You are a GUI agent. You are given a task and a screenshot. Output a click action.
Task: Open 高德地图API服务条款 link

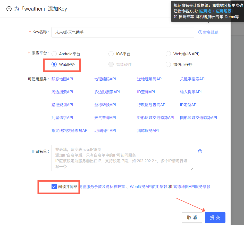coord(192,187)
